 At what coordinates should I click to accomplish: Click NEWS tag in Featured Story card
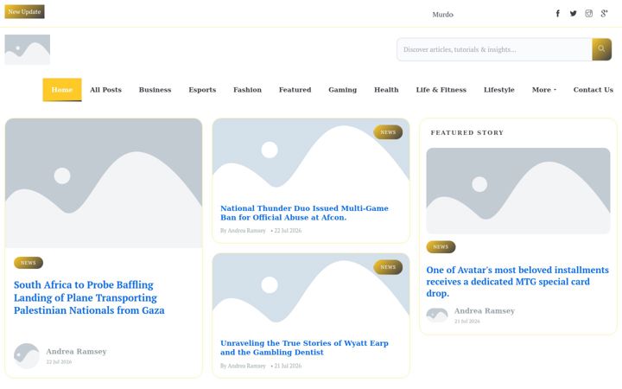point(441,246)
